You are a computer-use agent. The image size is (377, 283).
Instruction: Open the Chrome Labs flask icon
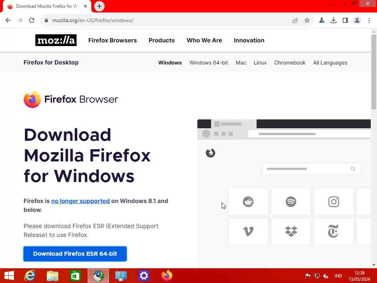(322, 21)
